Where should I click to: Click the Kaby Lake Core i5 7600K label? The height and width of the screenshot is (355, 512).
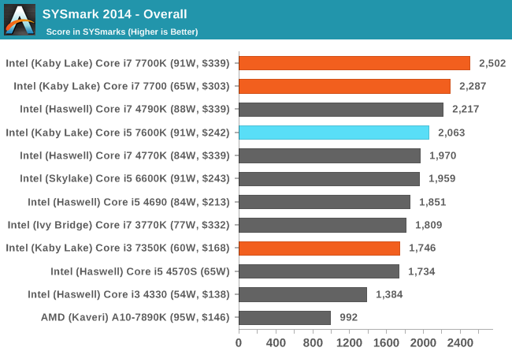118,133
